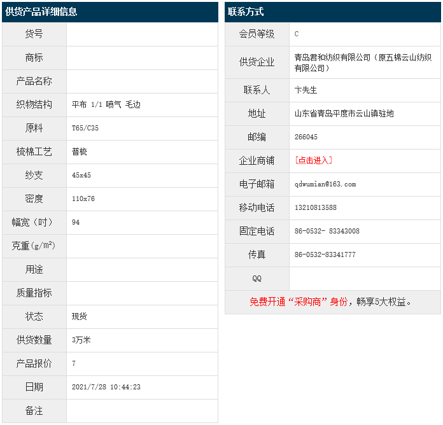The image size is (443, 425).
Task: Click the postal code 266045
Action: pyautogui.click(x=306, y=137)
